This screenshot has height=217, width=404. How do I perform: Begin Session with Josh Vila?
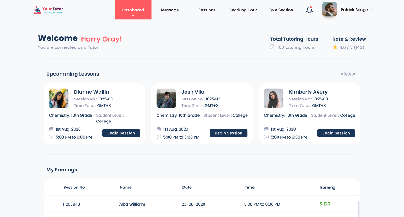[228, 133]
